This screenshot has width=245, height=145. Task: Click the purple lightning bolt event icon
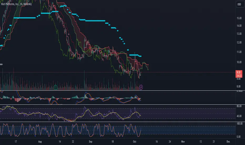click(x=141, y=87)
